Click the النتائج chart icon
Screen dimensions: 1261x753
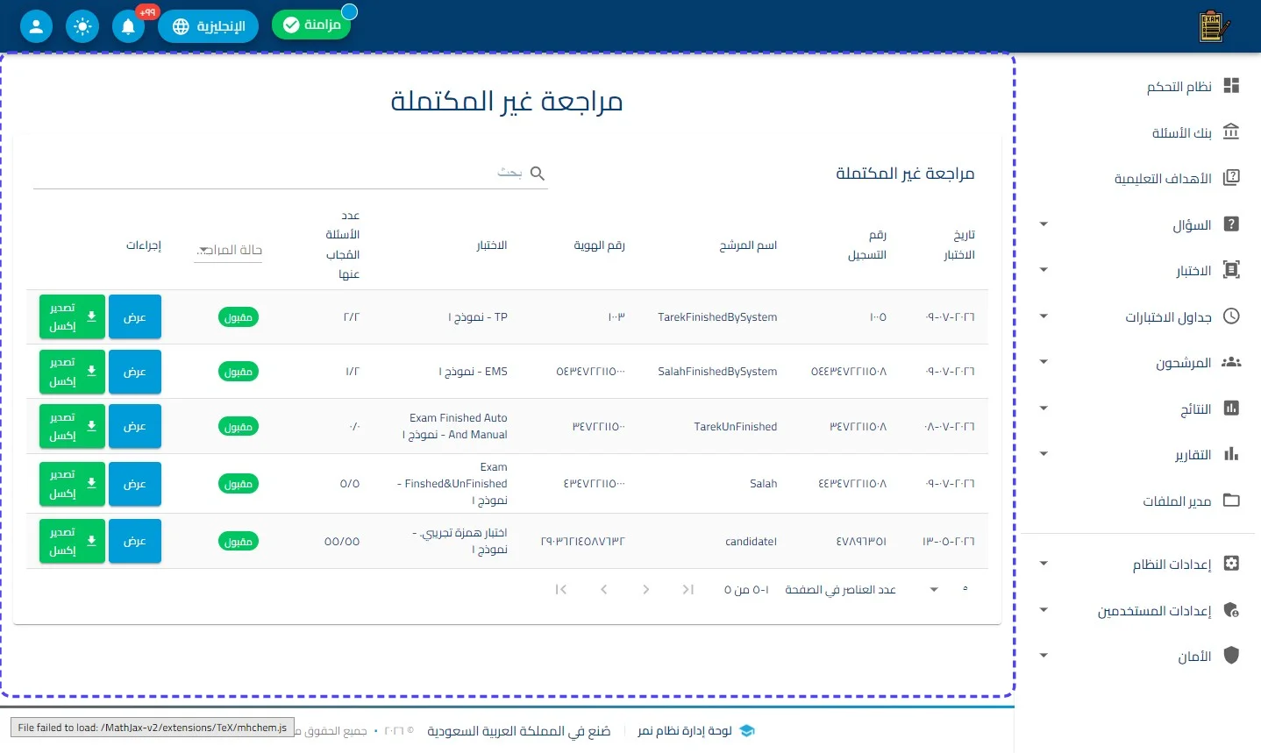coord(1231,408)
